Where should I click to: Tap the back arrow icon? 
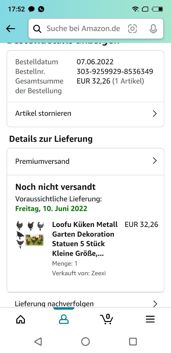pos(11,28)
